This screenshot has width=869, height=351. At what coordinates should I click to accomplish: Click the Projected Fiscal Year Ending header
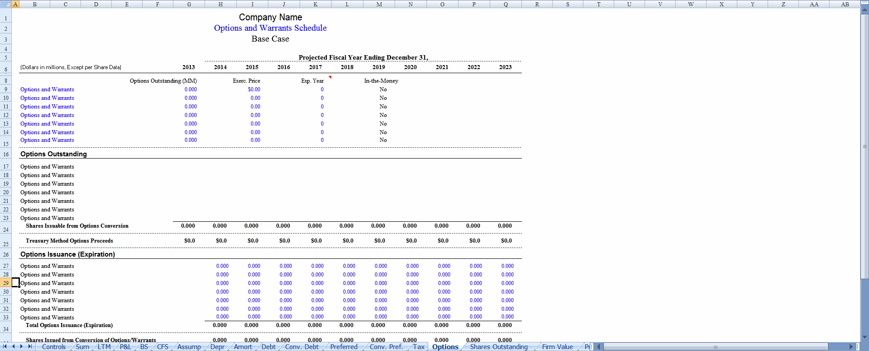pyautogui.click(x=363, y=57)
